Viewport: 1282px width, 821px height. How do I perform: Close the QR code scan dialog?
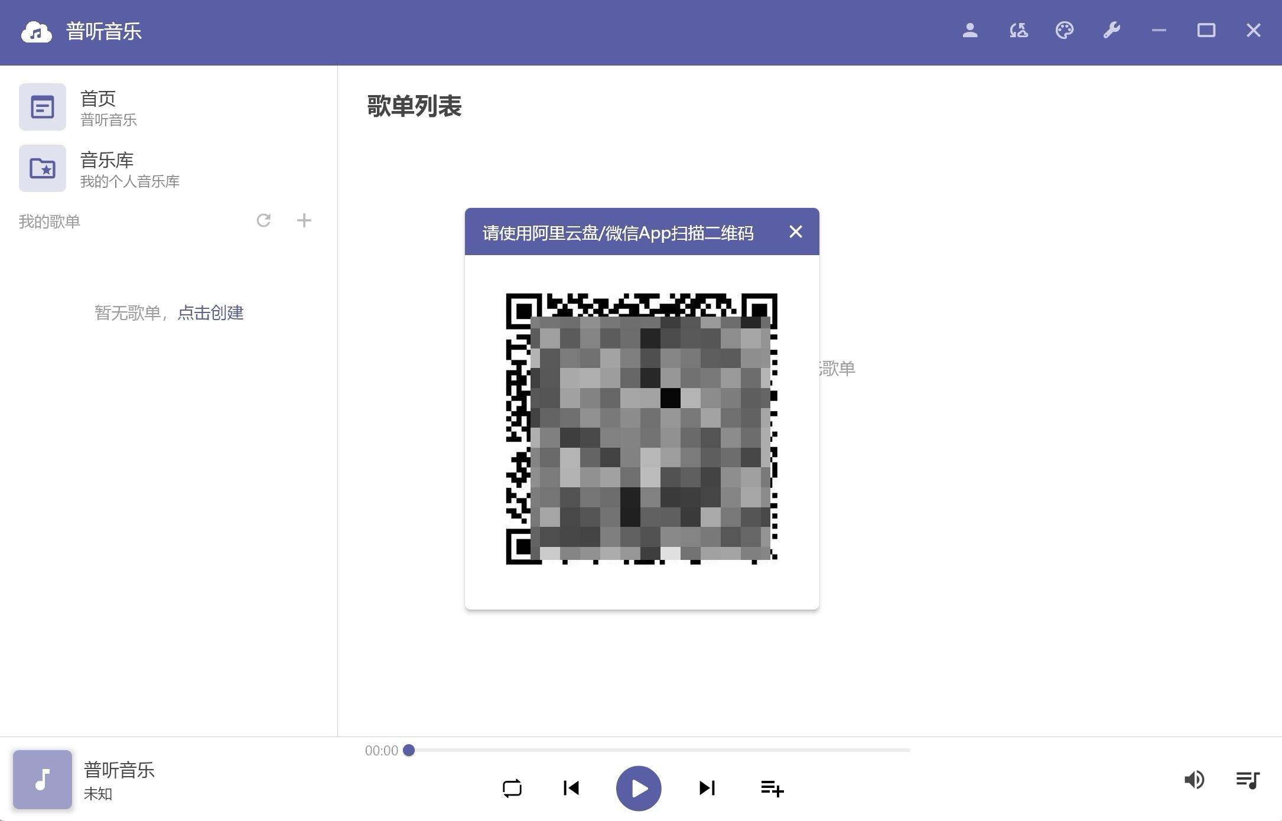[796, 232]
